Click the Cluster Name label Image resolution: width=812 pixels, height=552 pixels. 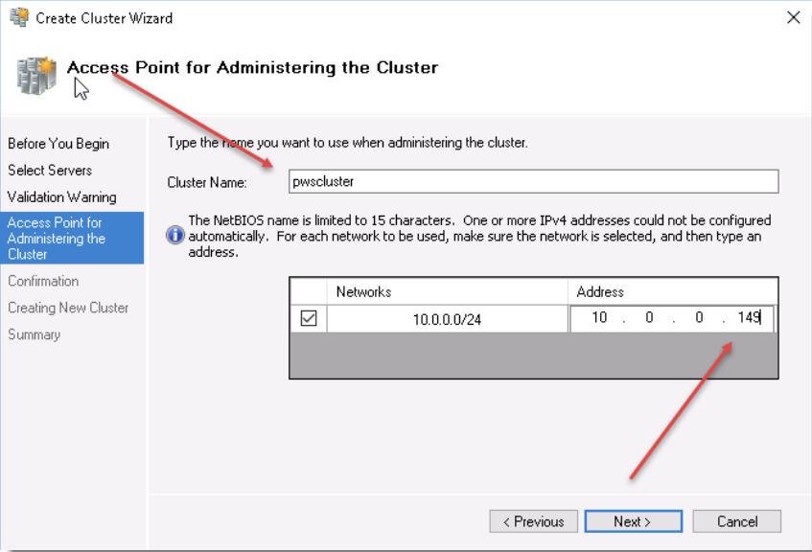click(x=207, y=182)
